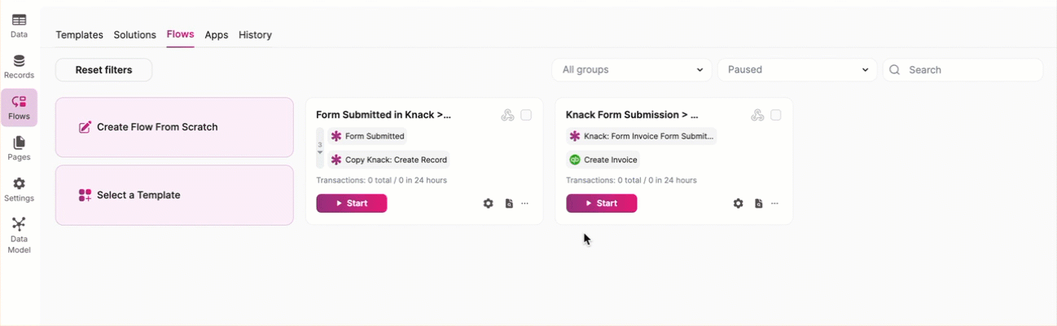1057x326 pixels.
Task: Open logs document icon on Knack Form Submission flow
Action: [758, 204]
